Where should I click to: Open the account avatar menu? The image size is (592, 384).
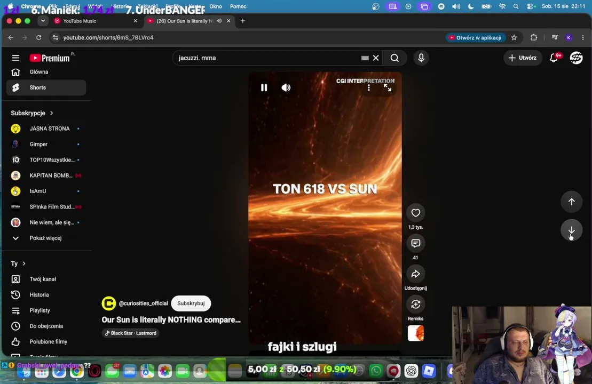576,58
